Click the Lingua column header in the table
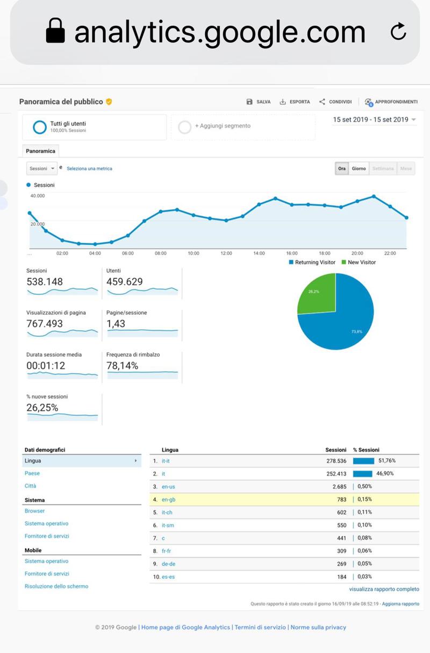 [170, 450]
